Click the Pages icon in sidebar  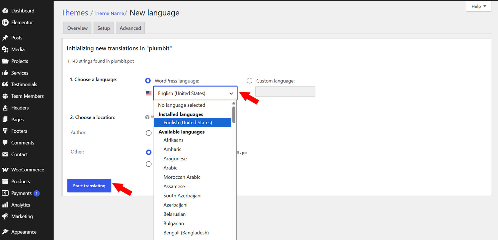pyautogui.click(x=5, y=120)
